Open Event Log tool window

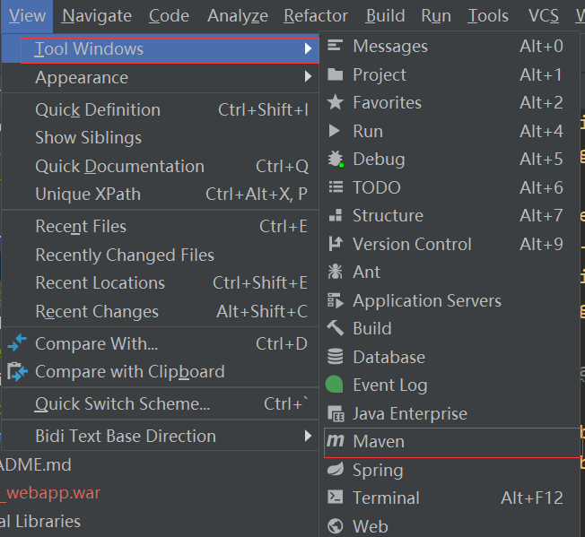(450, 385)
